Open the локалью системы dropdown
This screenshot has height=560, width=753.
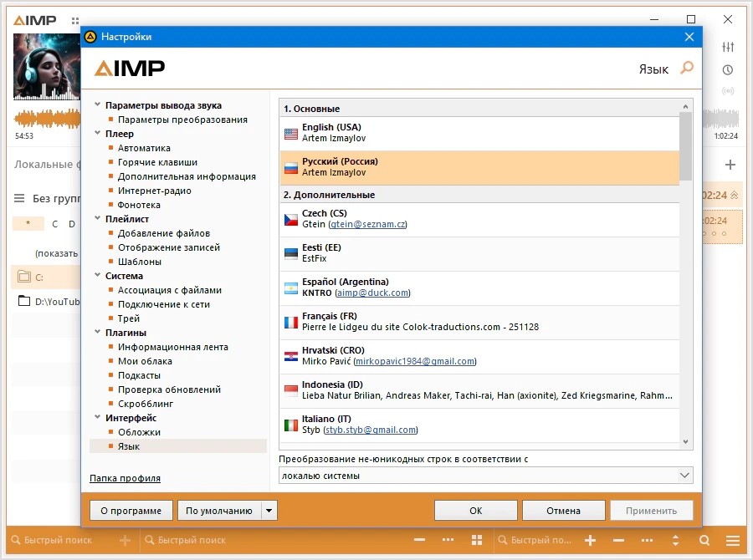click(x=485, y=476)
